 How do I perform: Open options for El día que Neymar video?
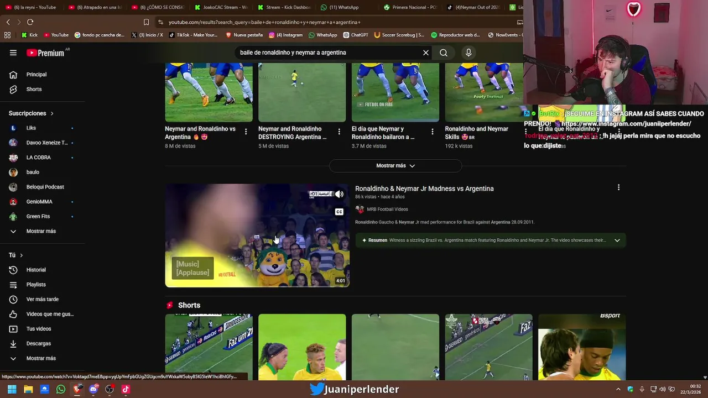click(x=433, y=132)
